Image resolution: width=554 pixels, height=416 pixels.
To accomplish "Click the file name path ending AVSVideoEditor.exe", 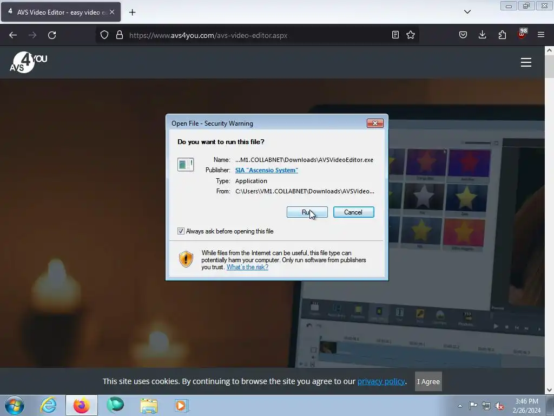I will [x=304, y=160].
